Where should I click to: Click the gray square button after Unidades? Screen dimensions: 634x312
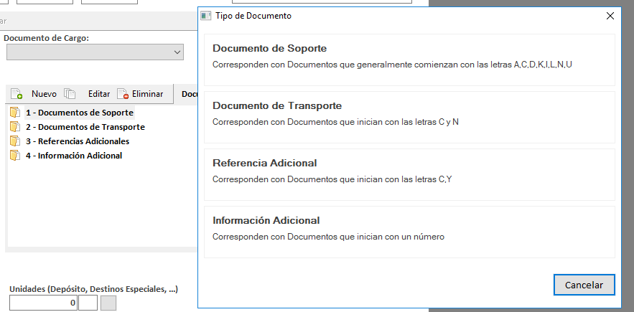pyautogui.click(x=108, y=303)
